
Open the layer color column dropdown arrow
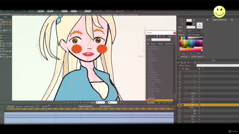(x=202, y=69)
